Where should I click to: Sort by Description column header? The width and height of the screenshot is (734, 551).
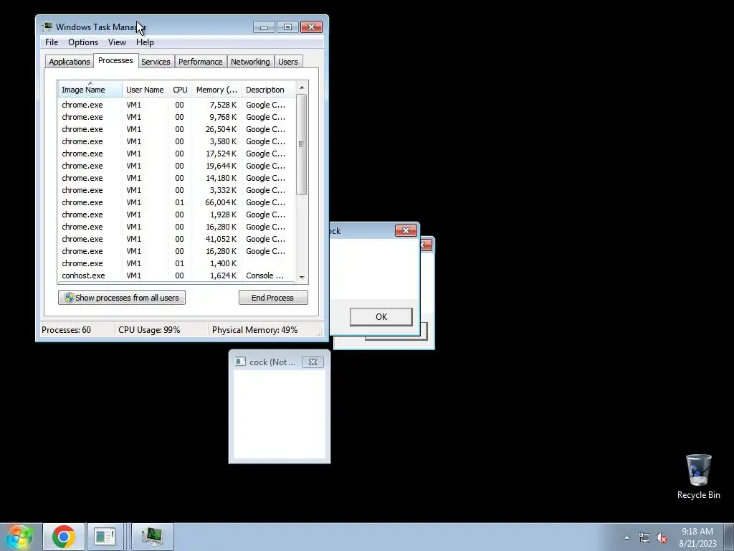[x=269, y=90]
